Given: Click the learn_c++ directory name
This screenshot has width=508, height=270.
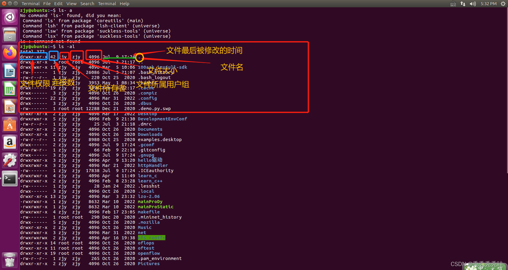Looking at the screenshot, I should tap(150, 181).
